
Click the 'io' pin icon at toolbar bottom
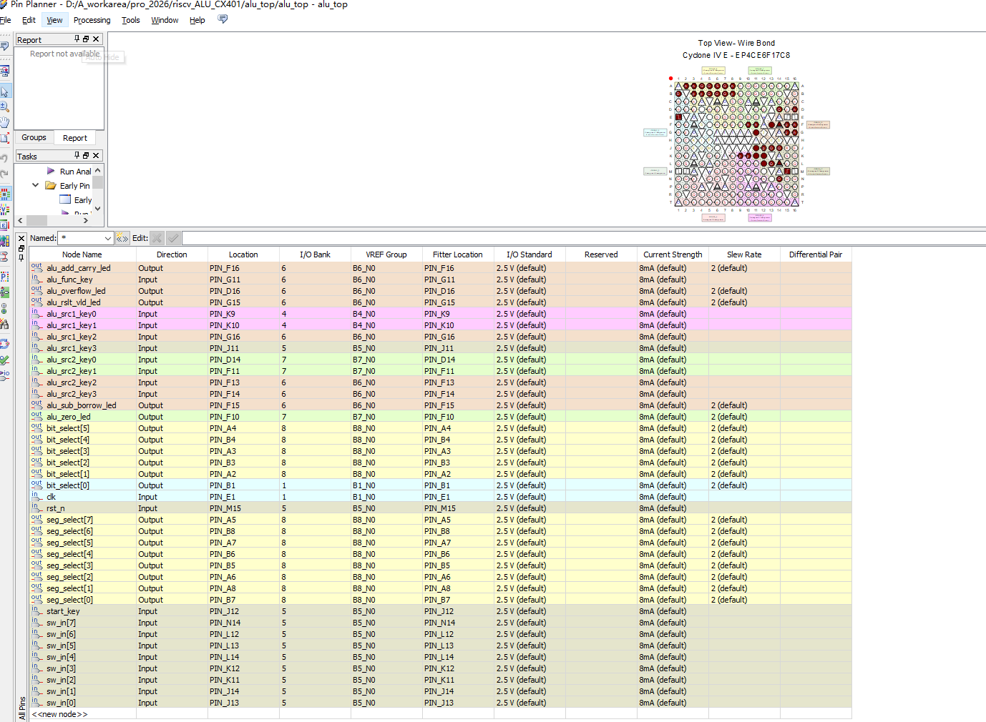[5, 375]
